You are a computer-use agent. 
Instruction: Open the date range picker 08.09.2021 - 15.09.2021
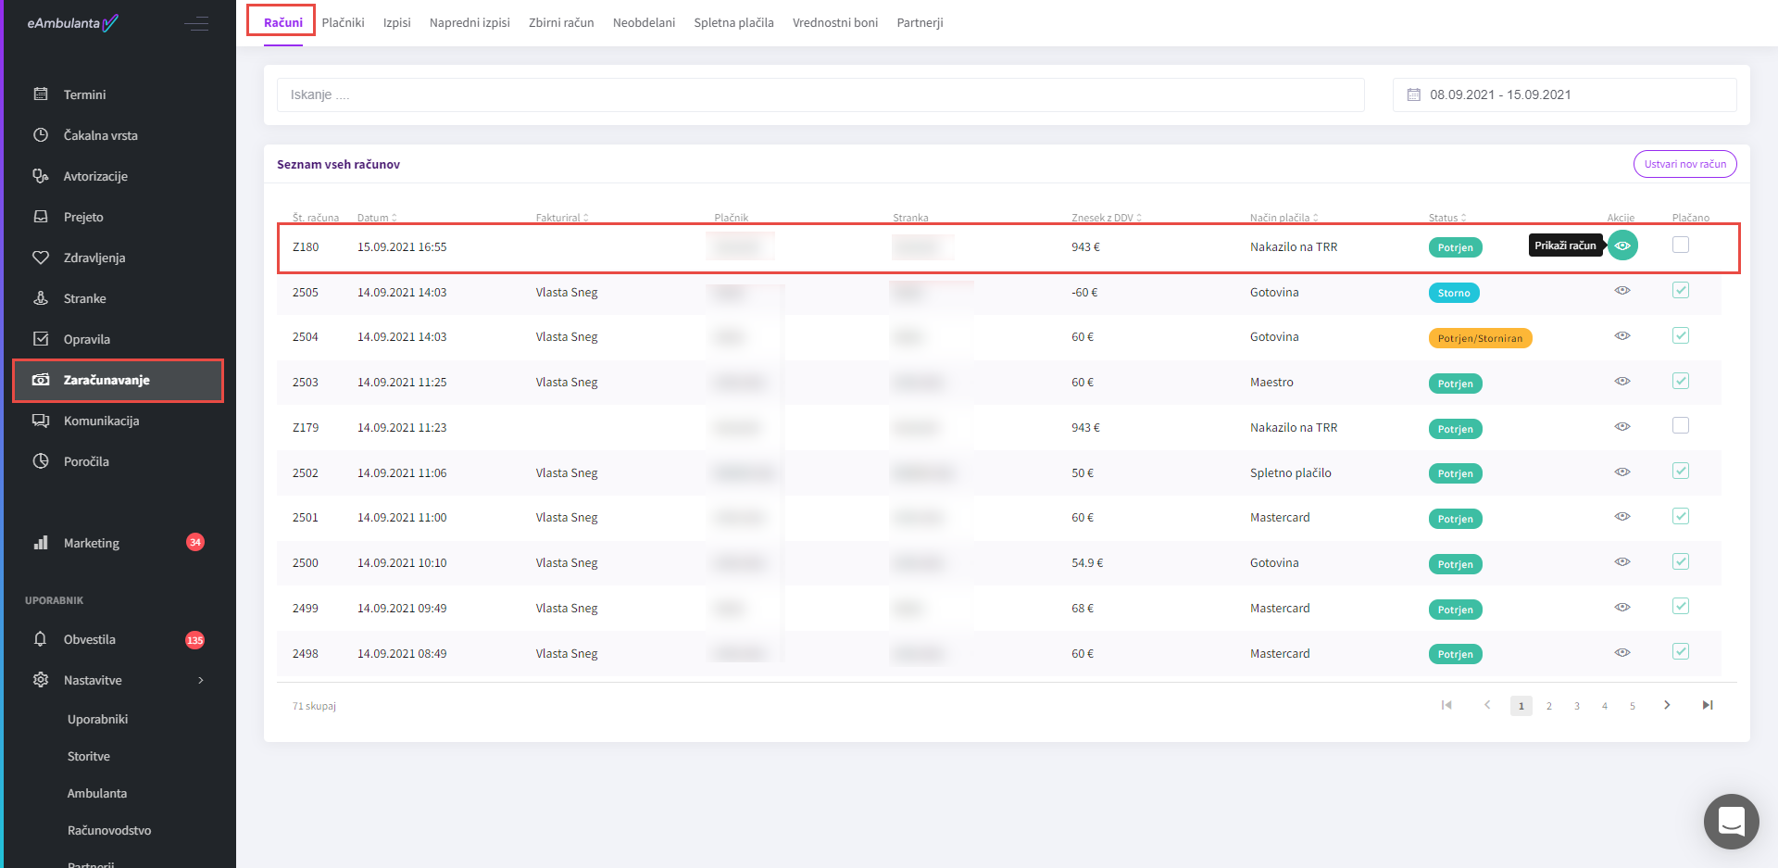click(x=1563, y=94)
